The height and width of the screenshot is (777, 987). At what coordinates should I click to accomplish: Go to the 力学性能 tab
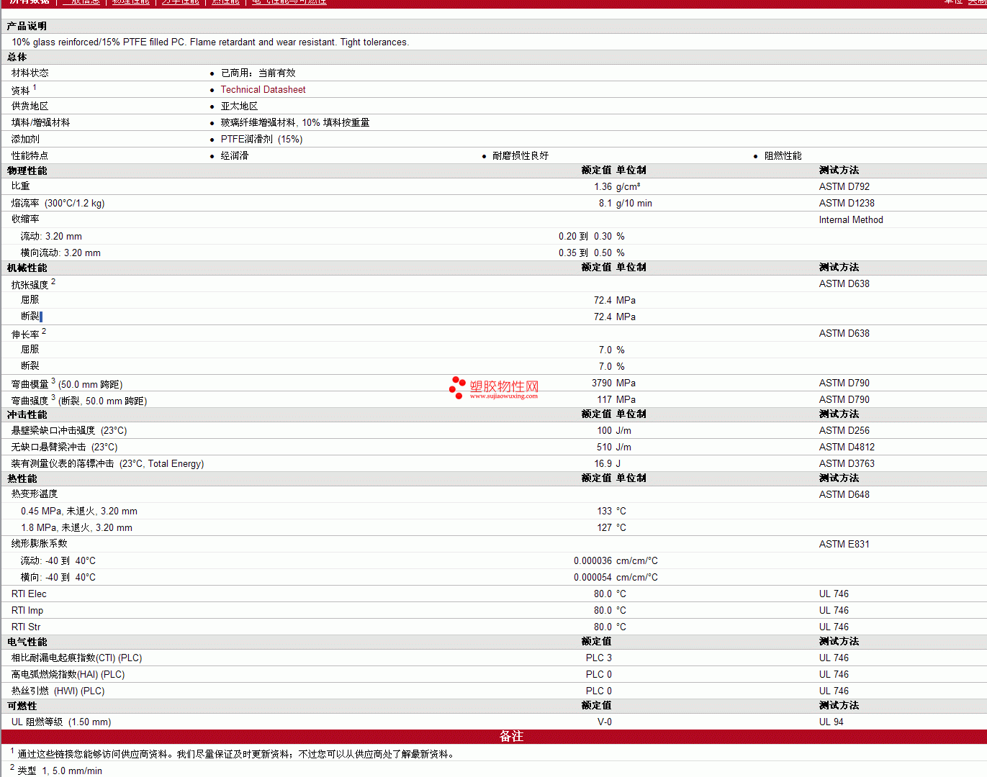[x=180, y=2]
